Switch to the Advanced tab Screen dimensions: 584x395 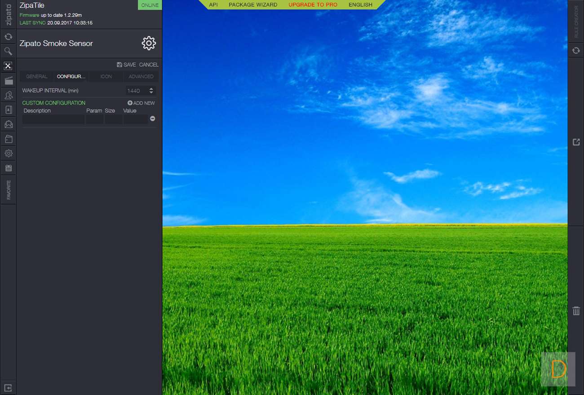pos(141,77)
